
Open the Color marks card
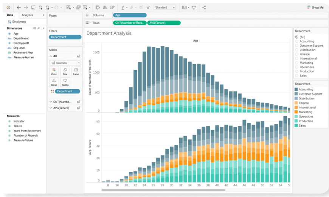coord(54,71)
